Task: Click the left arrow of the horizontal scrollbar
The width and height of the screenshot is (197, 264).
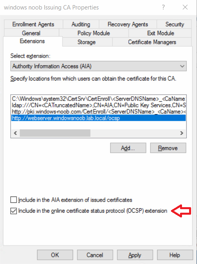Action: tap(15, 133)
